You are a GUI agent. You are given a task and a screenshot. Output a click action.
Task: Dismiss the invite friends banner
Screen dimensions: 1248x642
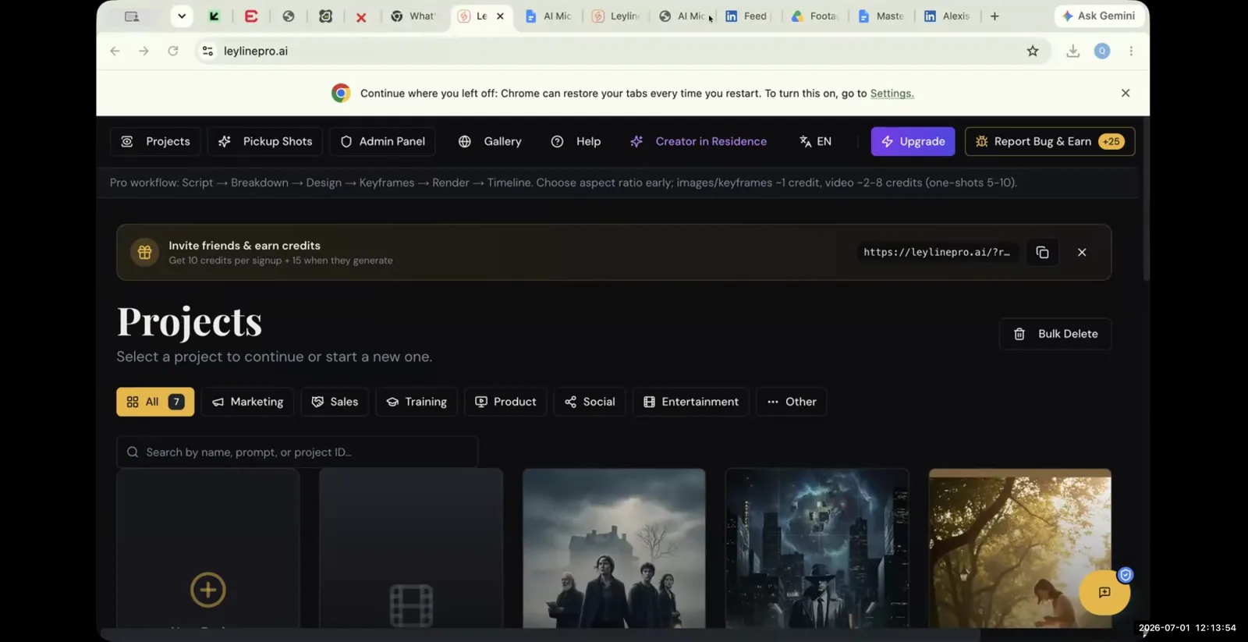pyautogui.click(x=1082, y=252)
